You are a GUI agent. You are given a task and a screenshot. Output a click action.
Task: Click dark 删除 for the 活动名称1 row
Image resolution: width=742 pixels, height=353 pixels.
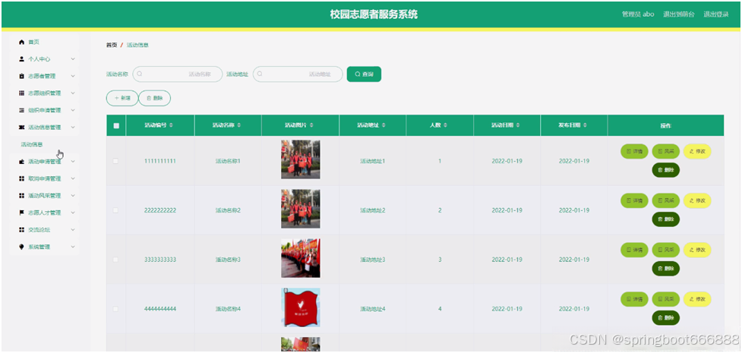tap(666, 170)
